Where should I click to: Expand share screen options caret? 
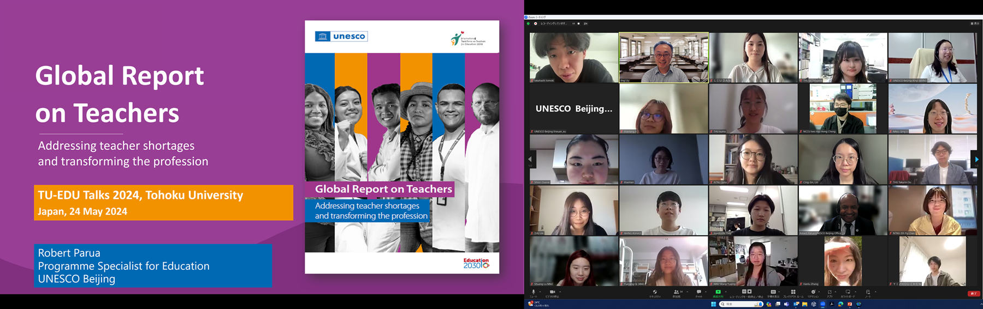pyautogui.click(x=726, y=292)
